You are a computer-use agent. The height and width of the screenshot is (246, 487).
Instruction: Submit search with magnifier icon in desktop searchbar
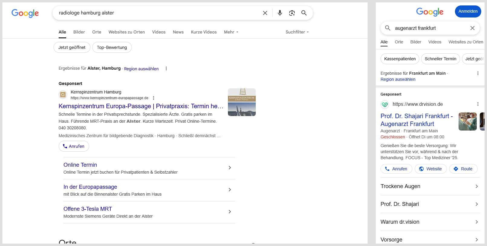pyautogui.click(x=304, y=13)
